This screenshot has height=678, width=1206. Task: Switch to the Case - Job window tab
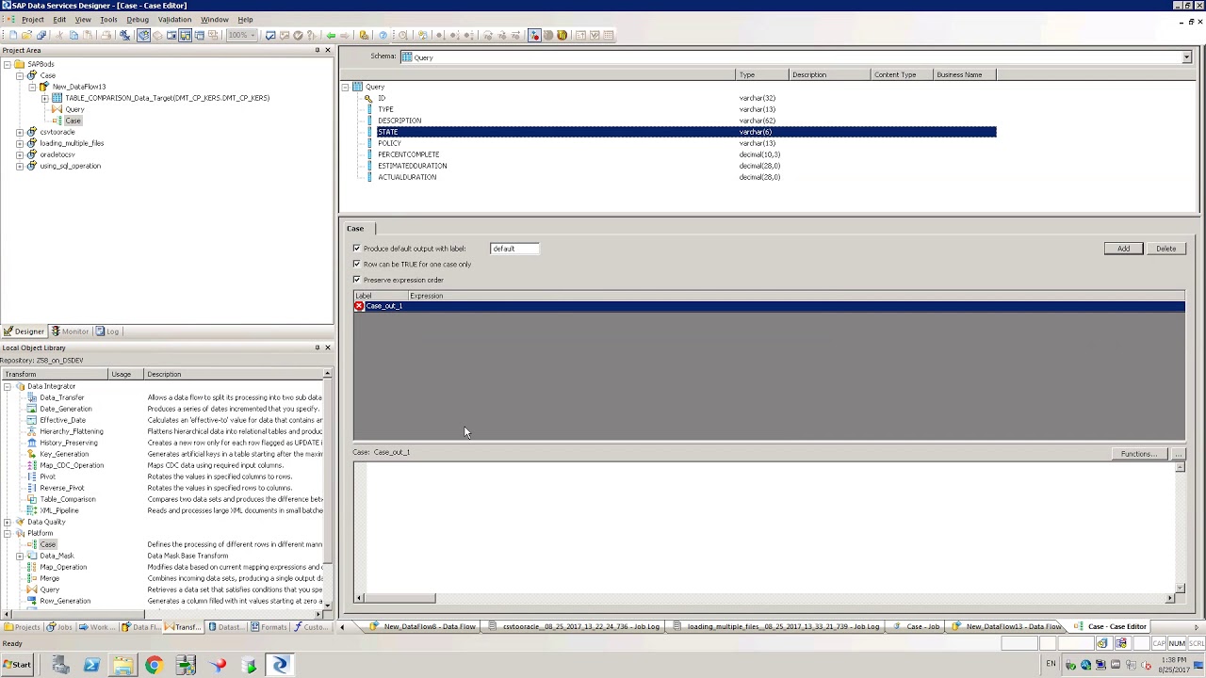pos(917,627)
